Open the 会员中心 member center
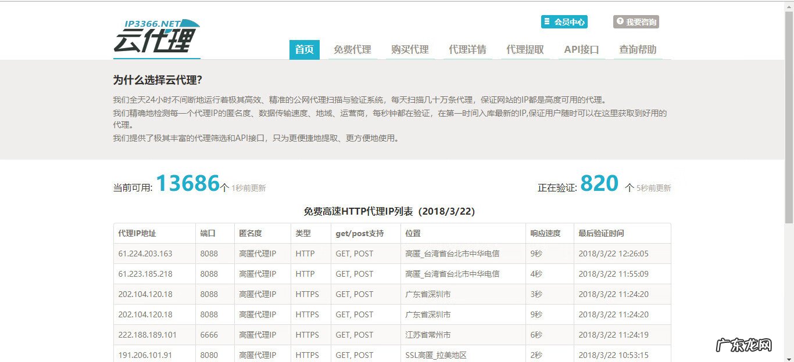Image resolution: width=794 pixels, height=362 pixels. point(564,21)
